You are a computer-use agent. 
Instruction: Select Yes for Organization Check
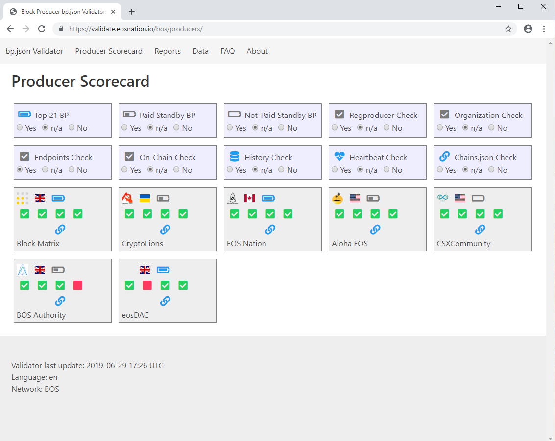point(440,127)
